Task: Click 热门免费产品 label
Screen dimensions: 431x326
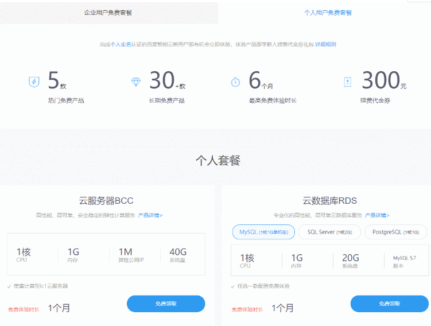Action: [x=66, y=100]
